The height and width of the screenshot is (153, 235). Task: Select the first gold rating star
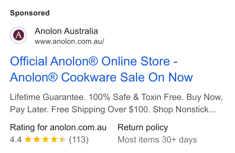(x=28, y=139)
